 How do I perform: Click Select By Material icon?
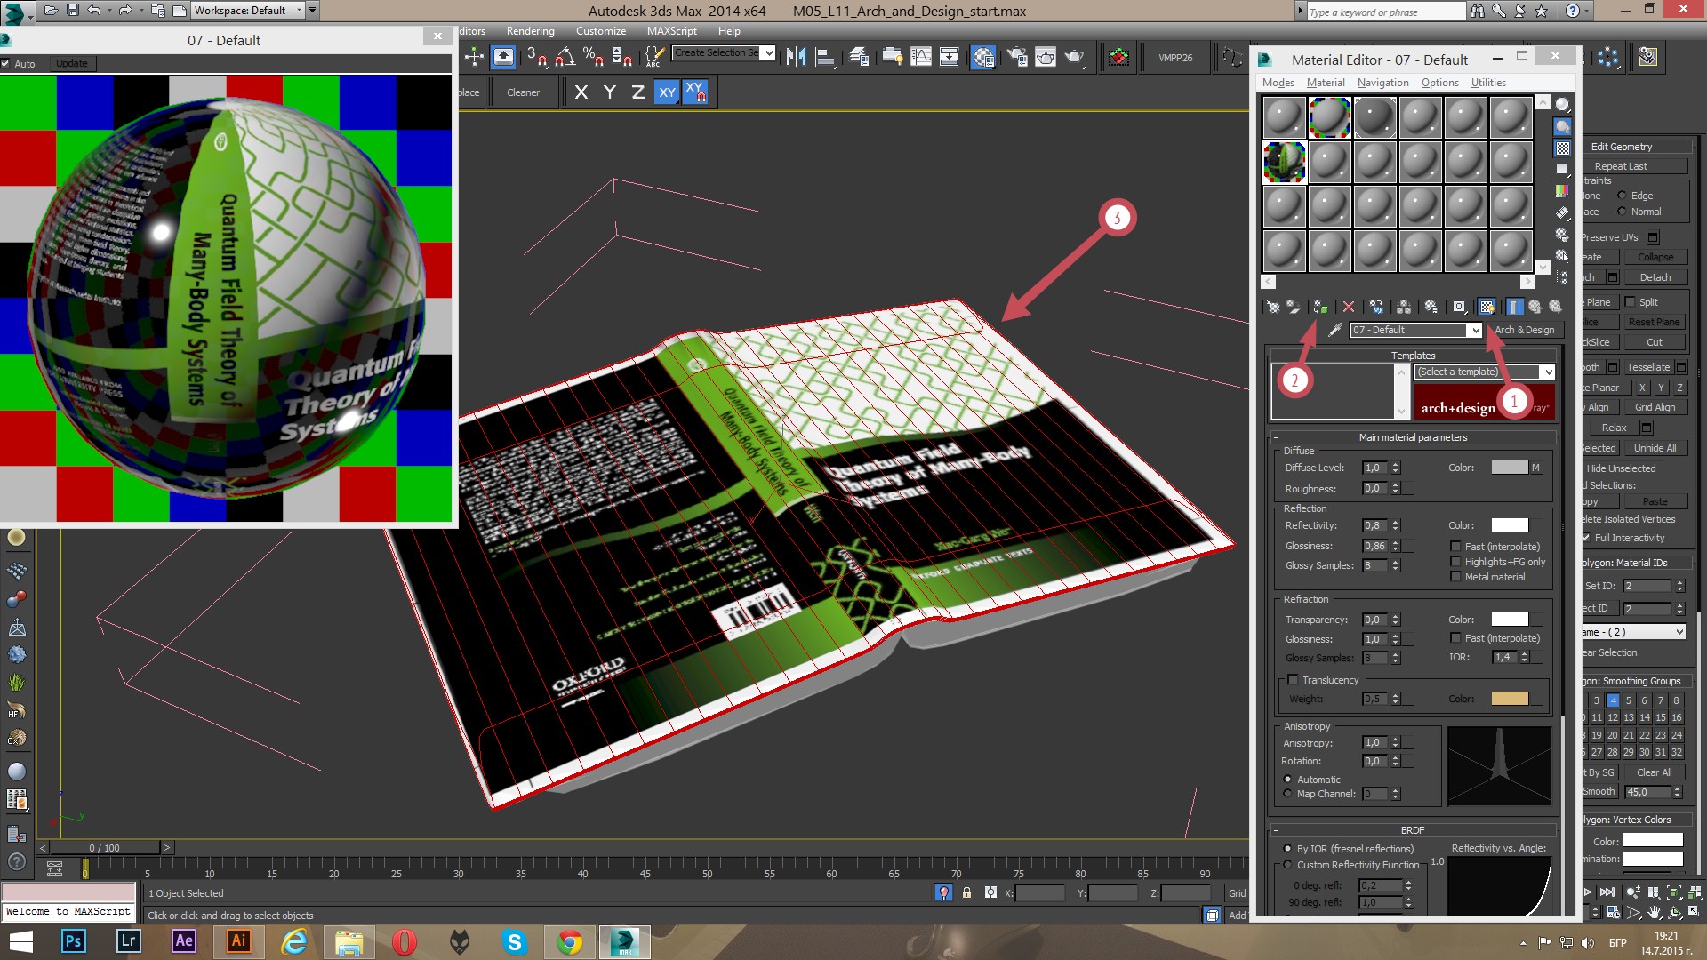[x=1562, y=255]
